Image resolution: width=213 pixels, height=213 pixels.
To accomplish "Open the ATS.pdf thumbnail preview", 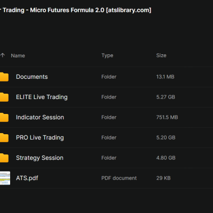I will pyautogui.click(x=5, y=178).
